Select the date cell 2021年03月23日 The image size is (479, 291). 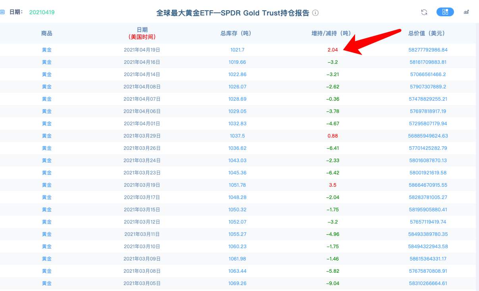[142, 173]
